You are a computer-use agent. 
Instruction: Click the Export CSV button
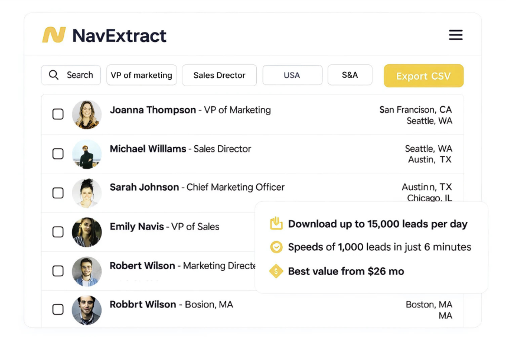point(423,76)
